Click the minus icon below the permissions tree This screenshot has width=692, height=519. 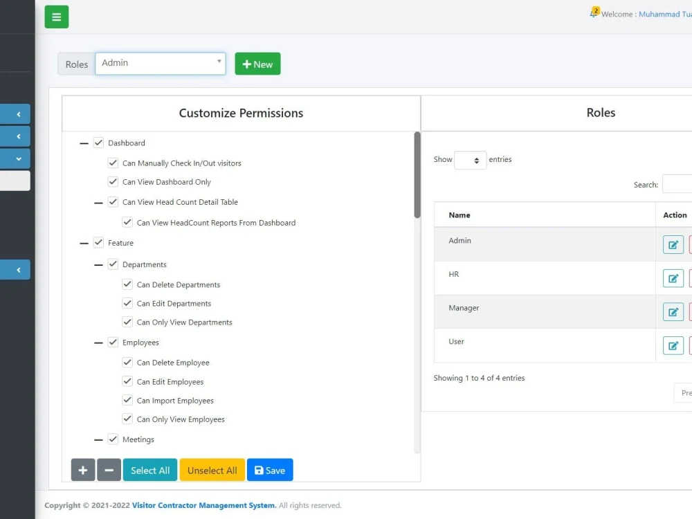click(109, 470)
